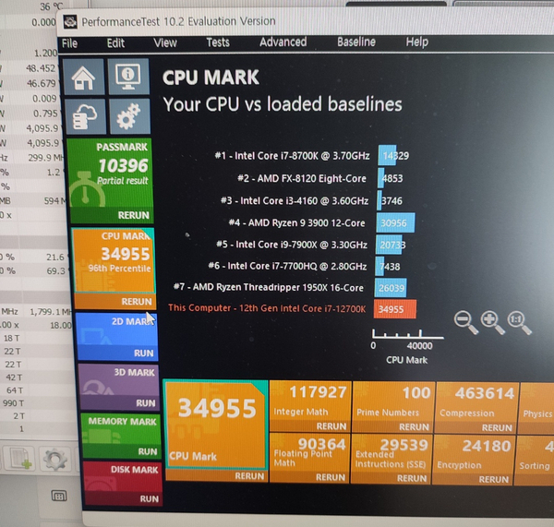554x527 pixels.
Task: Rerun the Prime Numbers test
Action: (x=414, y=427)
